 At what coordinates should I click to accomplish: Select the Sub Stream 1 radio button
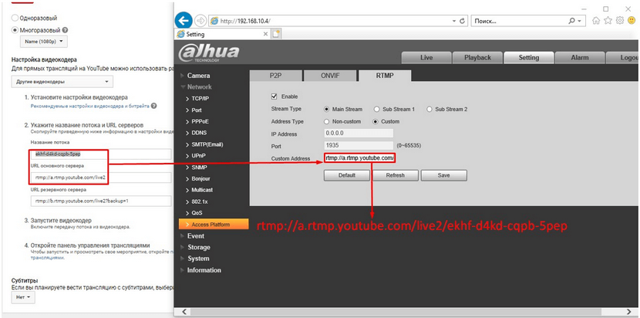tap(376, 109)
